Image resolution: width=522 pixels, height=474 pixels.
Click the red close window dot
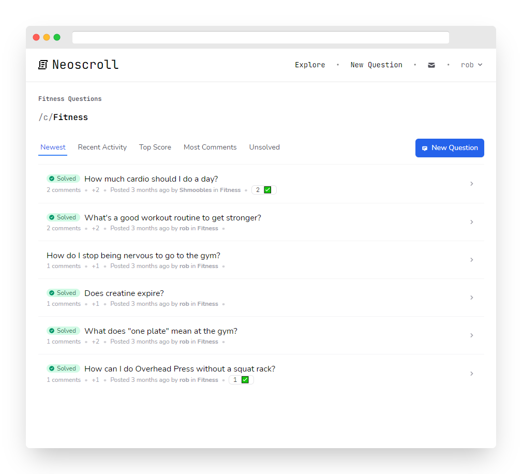tap(36, 37)
